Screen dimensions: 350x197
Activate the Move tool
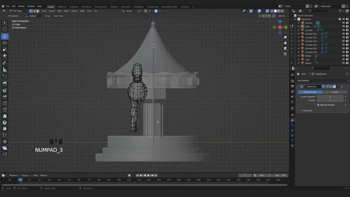click(5, 37)
